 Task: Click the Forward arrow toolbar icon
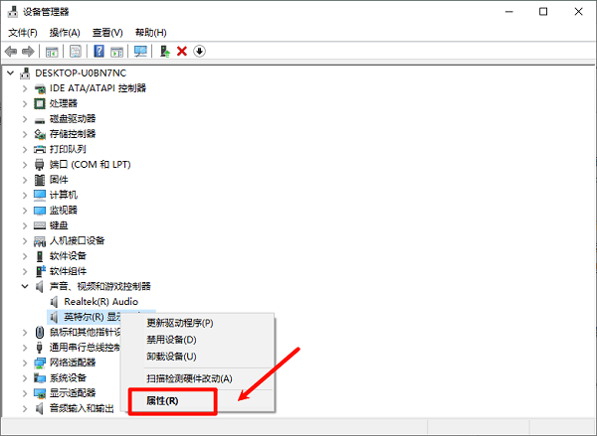pyautogui.click(x=28, y=52)
